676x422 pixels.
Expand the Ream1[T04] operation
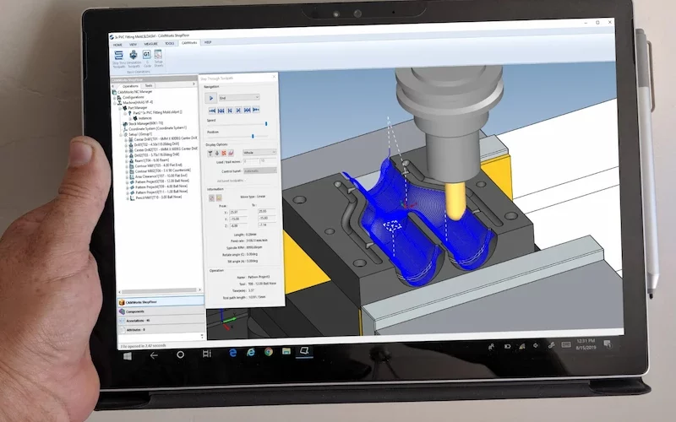tap(126, 160)
